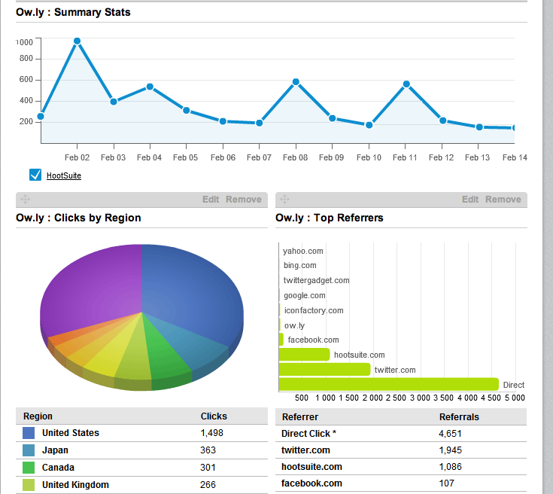Image resolution: width=553 pixels, height=494 pixels.
Task: Select the facebook.com table row label
Action: coord(311,483)
